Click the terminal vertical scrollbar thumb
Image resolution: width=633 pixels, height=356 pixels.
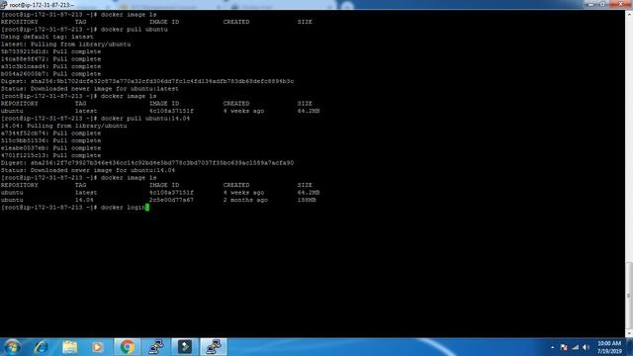[629, 296]
